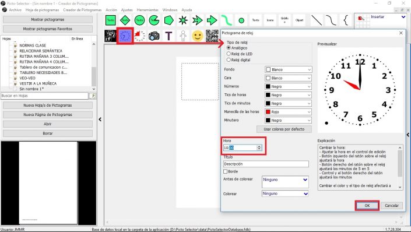Click Nueva Página de Pictogramas button
Screen dimensions: 411x232
48,115
